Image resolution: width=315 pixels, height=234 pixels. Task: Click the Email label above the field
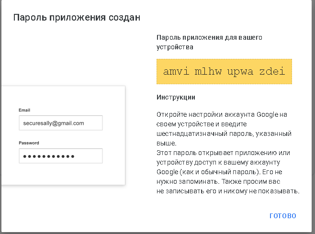click(x=24, y=110)
